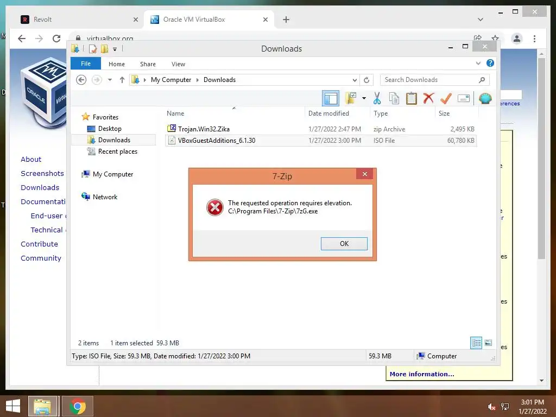The width and height of the screenshot is (556, 417).
Task: Open dropdown arrow next to folder icon
Action: click(x=364, y=98)
